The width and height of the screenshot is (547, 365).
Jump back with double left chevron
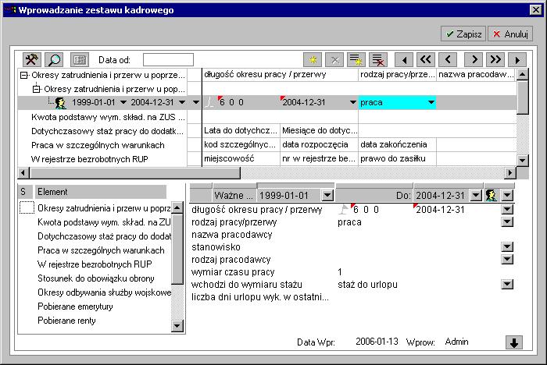[426, 59]
